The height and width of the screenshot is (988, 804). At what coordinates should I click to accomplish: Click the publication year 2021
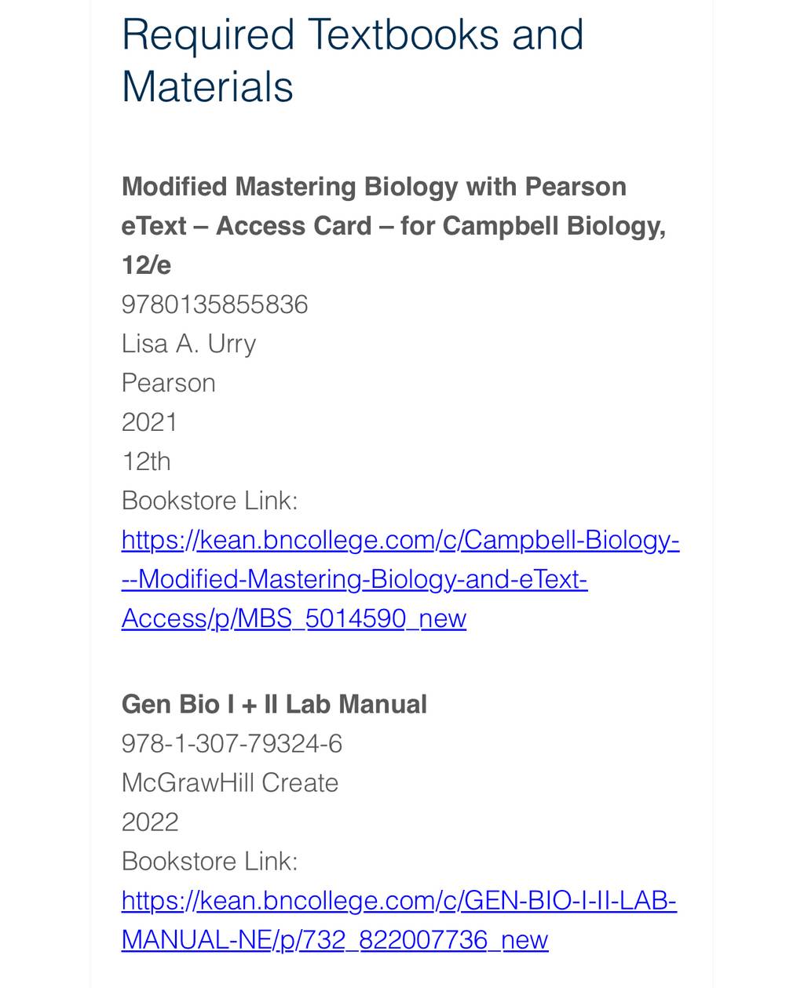(x=149, y=422)
